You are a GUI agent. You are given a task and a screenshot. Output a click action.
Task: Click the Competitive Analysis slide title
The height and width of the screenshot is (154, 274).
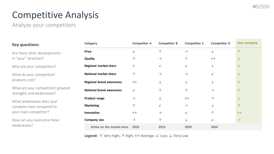coord(55,15)
